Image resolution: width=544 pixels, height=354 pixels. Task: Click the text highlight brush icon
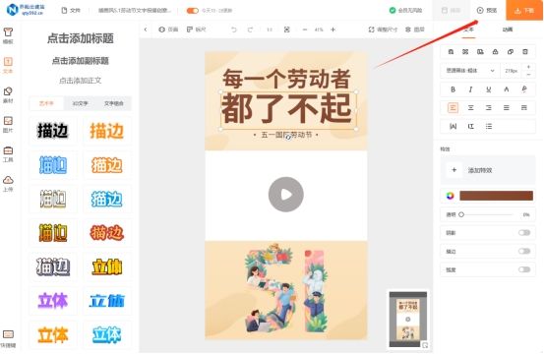(x=524, y=89)
